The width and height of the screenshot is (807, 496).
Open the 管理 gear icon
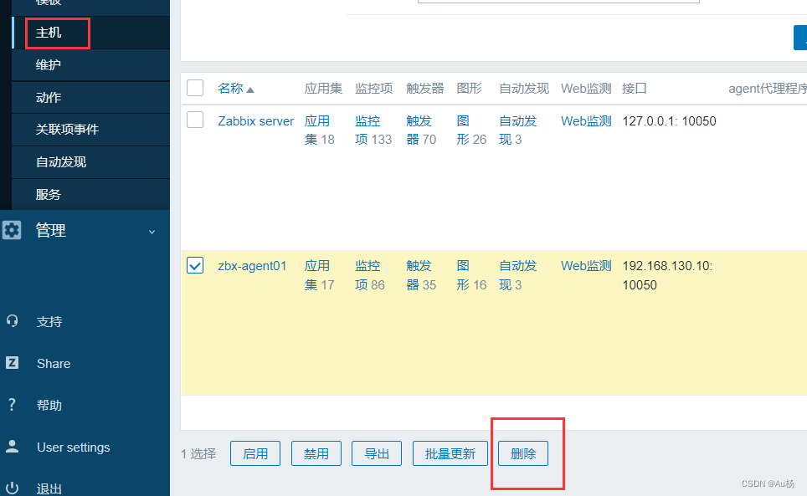tap(12, 230)
